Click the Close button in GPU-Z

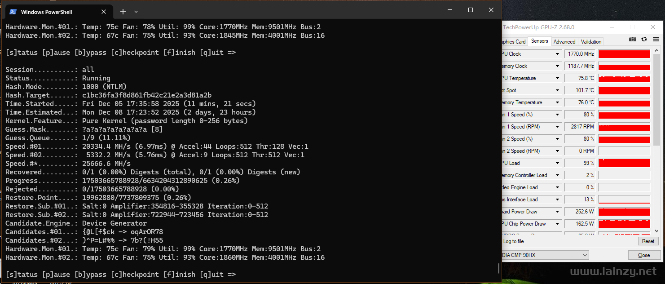tap(644, 255)
